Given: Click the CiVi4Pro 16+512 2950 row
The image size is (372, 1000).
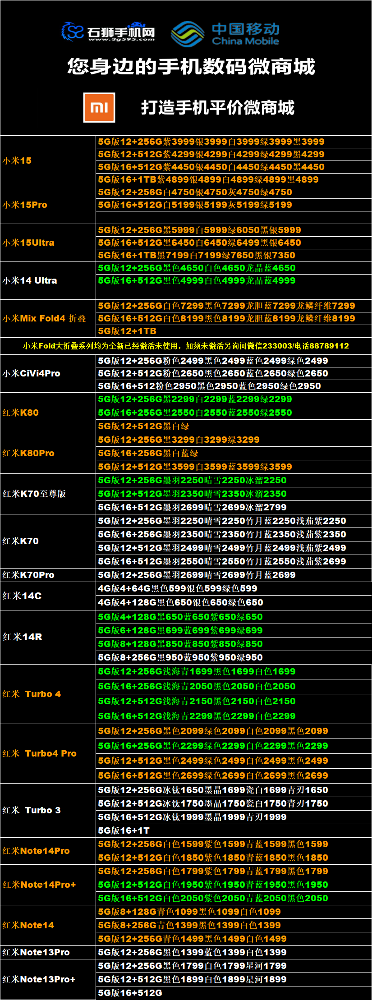Looking at the screenshot, I should [x=234, y=386].
